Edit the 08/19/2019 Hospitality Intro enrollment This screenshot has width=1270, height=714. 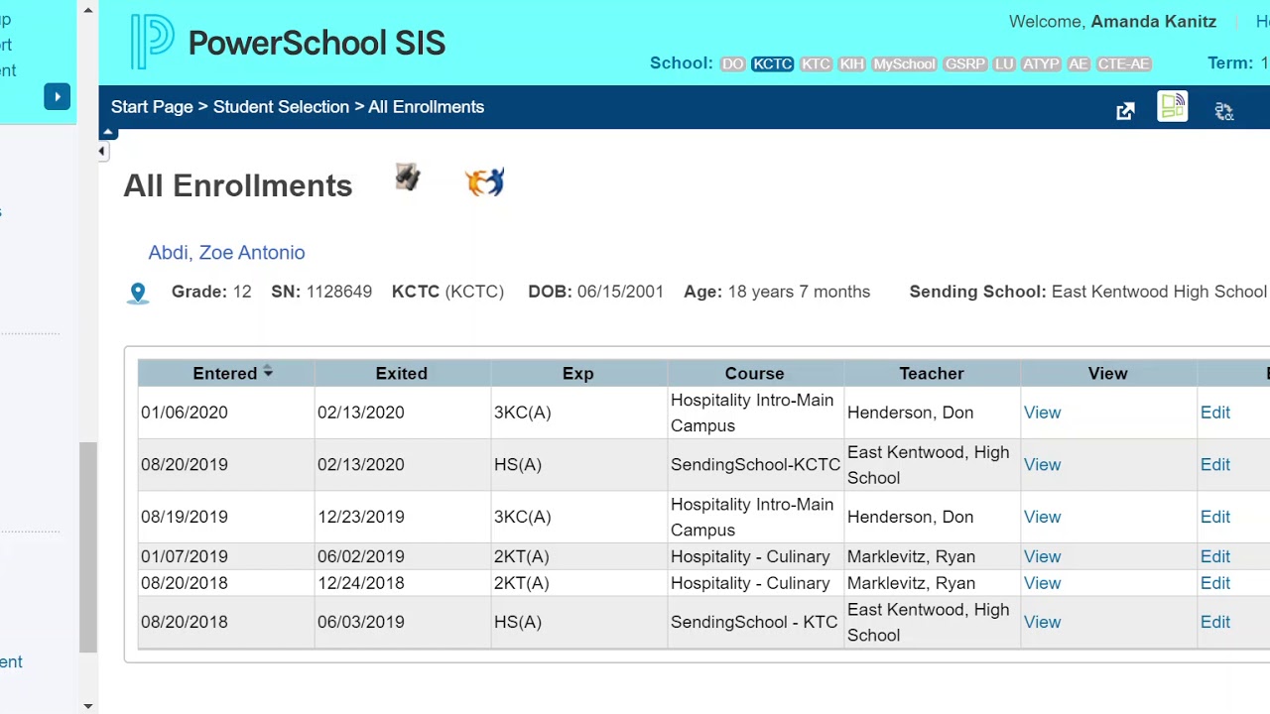1214,517
